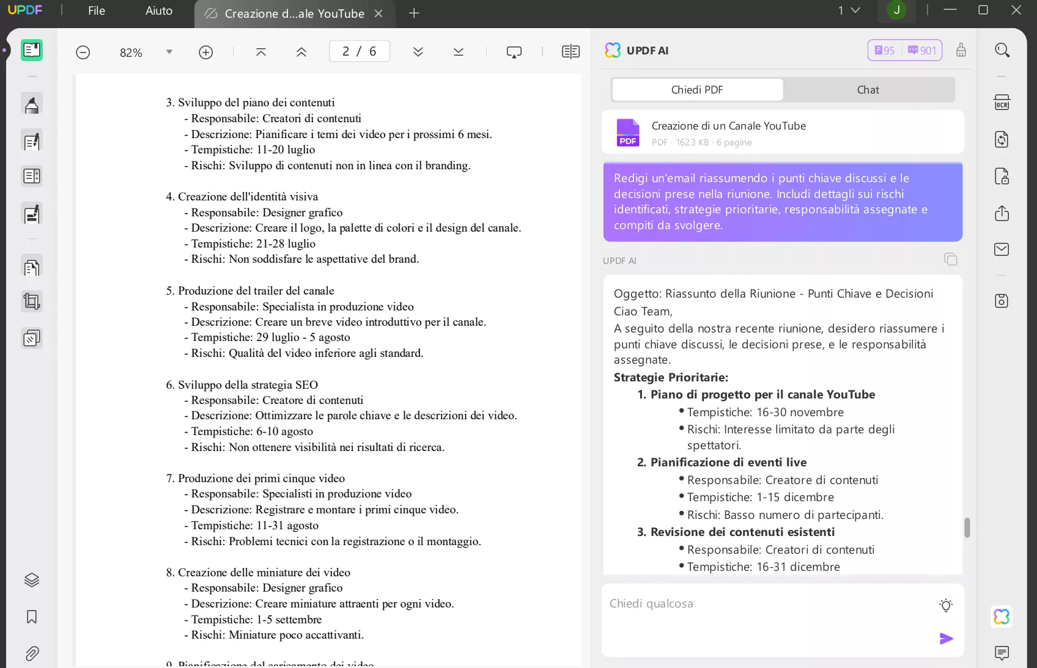
Task: Open the Convert PDF tool
Action: tap(1002, 139)
